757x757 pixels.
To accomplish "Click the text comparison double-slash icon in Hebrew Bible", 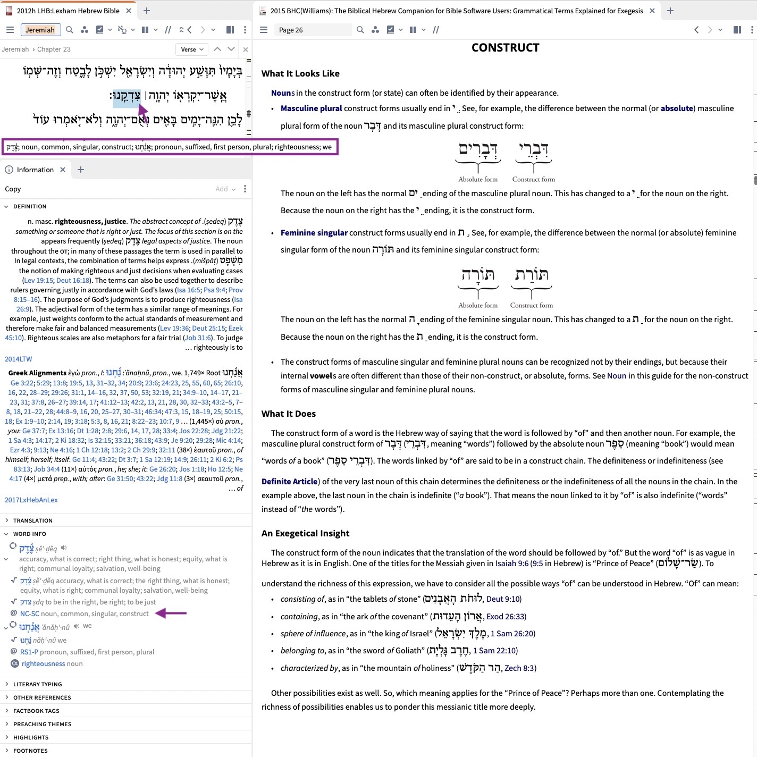I will pos(168,30).
